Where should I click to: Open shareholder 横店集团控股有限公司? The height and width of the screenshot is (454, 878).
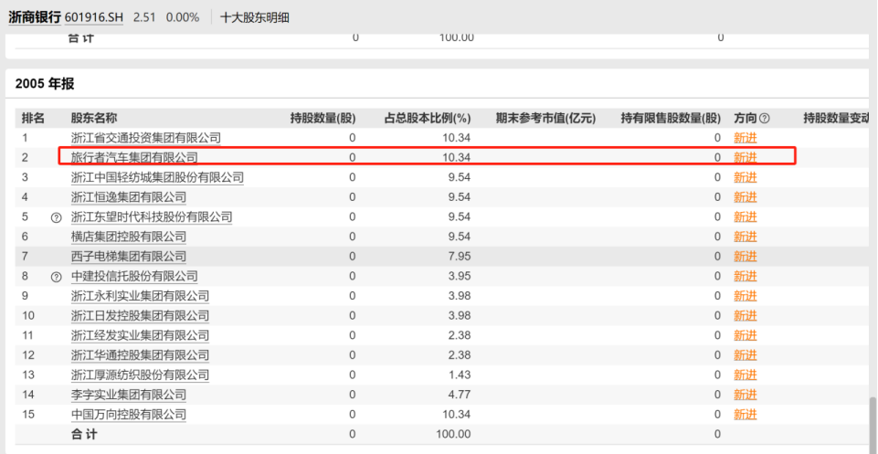[129, 237]
